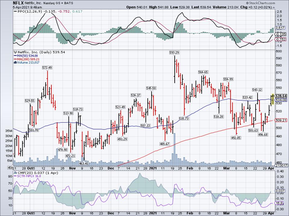The width and height of the screenshot is (289, 216).
Task: Click the 0.617 tag on the PPO right axis
Action: tap(280, 28)
